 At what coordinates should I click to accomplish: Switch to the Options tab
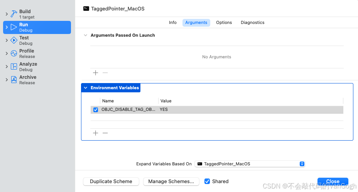click(x=224, y=22)
